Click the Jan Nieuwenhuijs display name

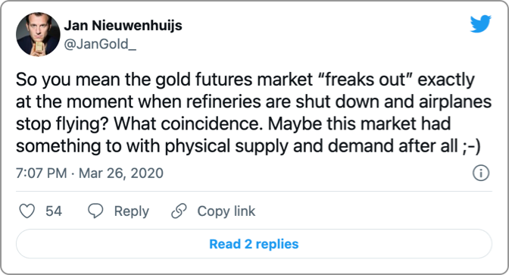(123, 25)
